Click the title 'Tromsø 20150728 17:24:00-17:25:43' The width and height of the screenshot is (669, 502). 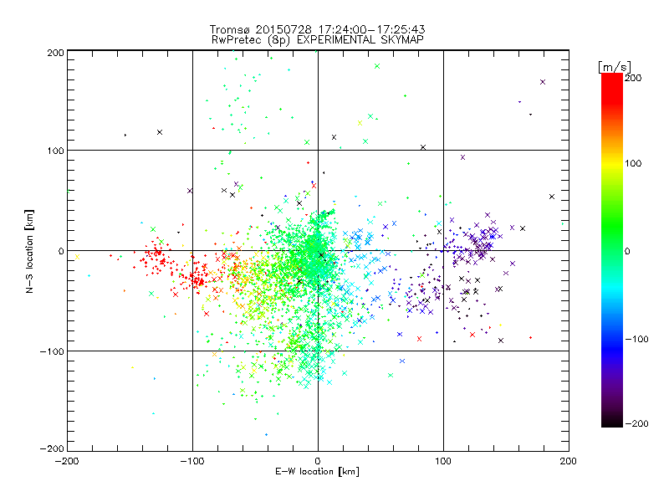(x=318, y=29)
